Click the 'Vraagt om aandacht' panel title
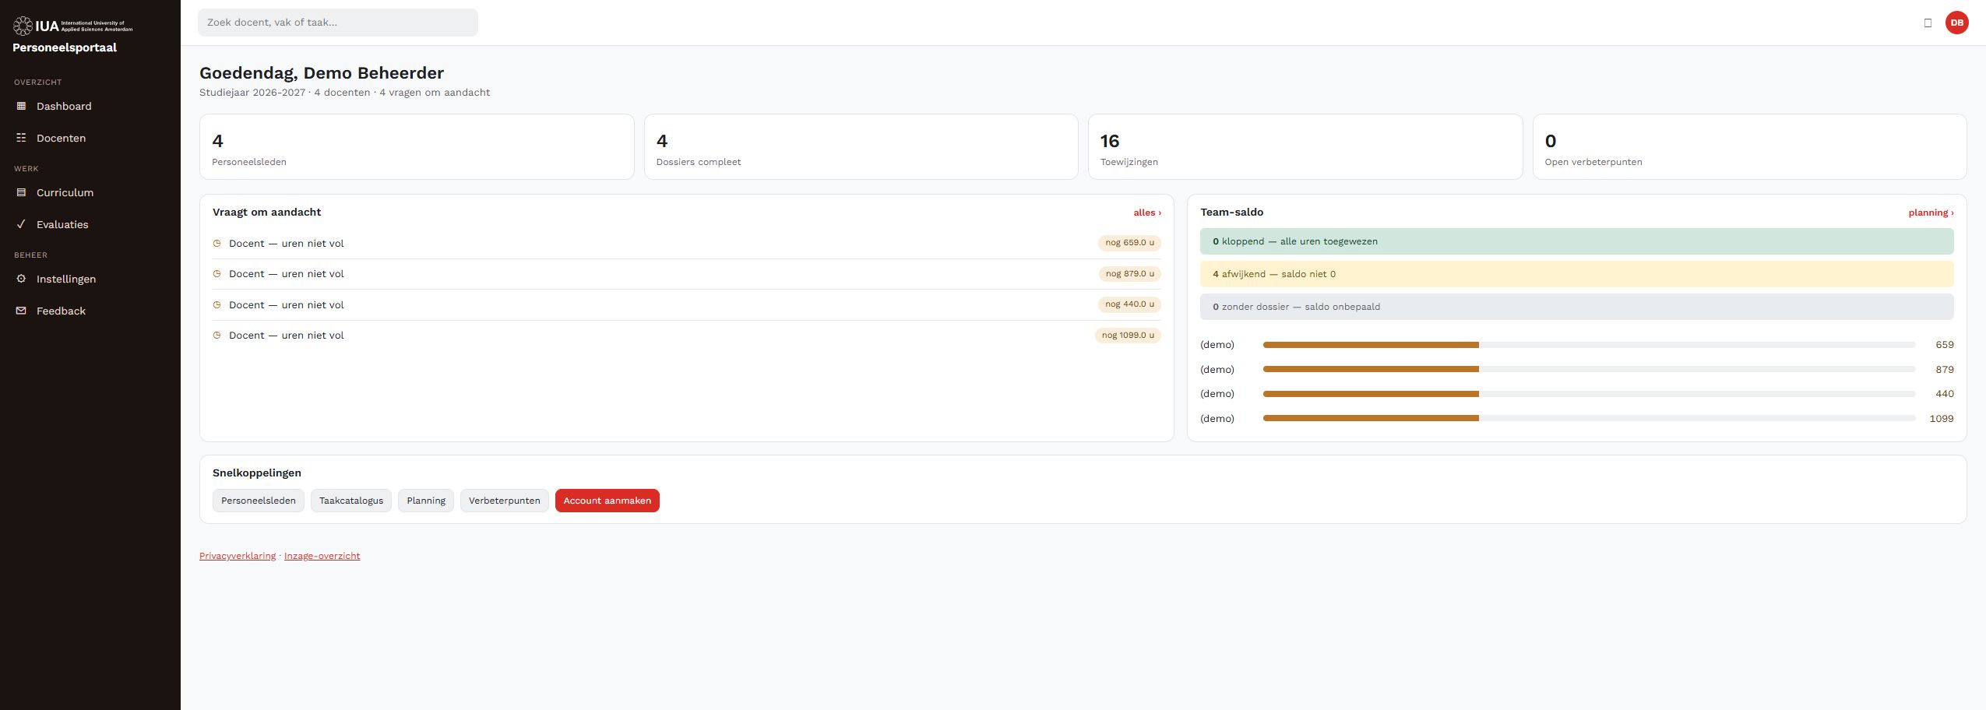This screenshot has height=710, width=1986. point(266,212)
